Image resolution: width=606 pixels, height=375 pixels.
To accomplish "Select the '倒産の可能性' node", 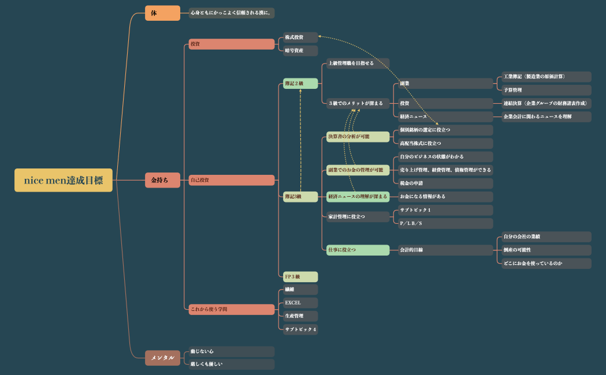I will point(546,250).
